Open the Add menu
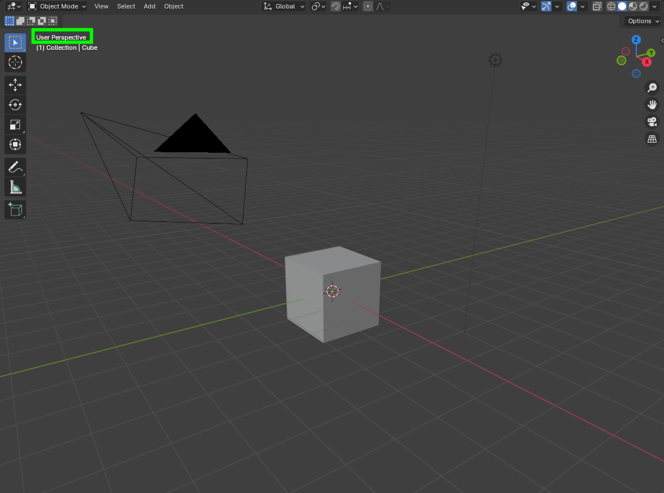This screenshot has width=664, height=493. pyautogui.click(x=149, y=6)
